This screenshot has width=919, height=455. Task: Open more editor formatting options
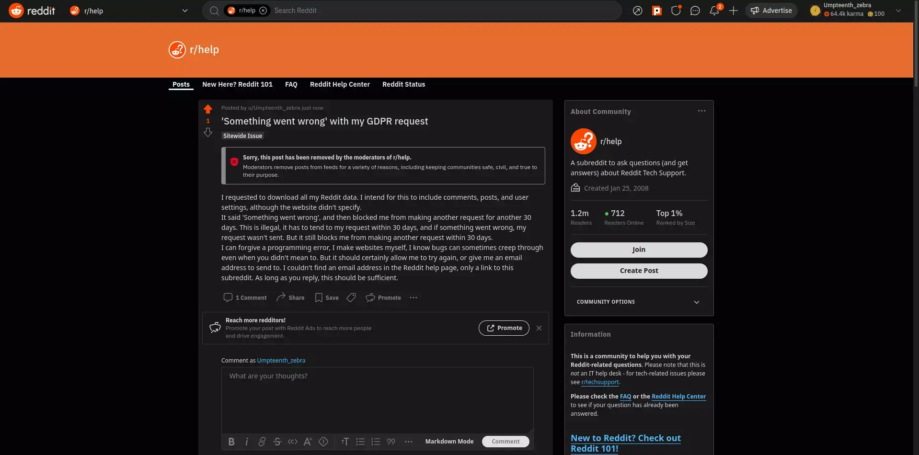pos(409,442)
